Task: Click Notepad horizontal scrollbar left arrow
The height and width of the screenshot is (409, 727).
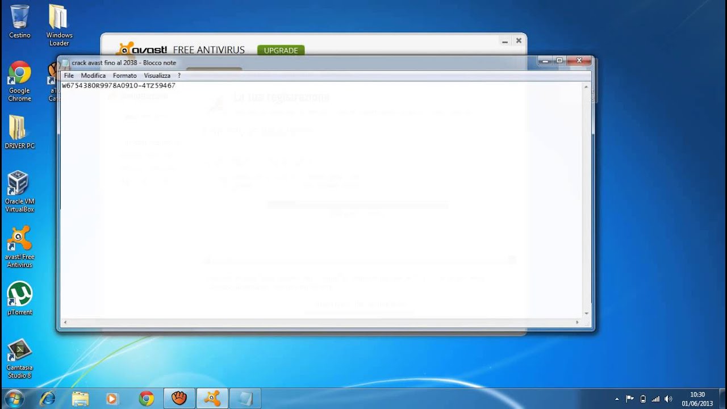Action: coord(65,322)
